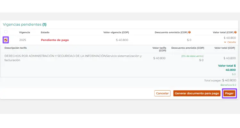Collapse the Detalle section for 2025
The width and height of the screenshot is (240, 128).
[231, 42]
